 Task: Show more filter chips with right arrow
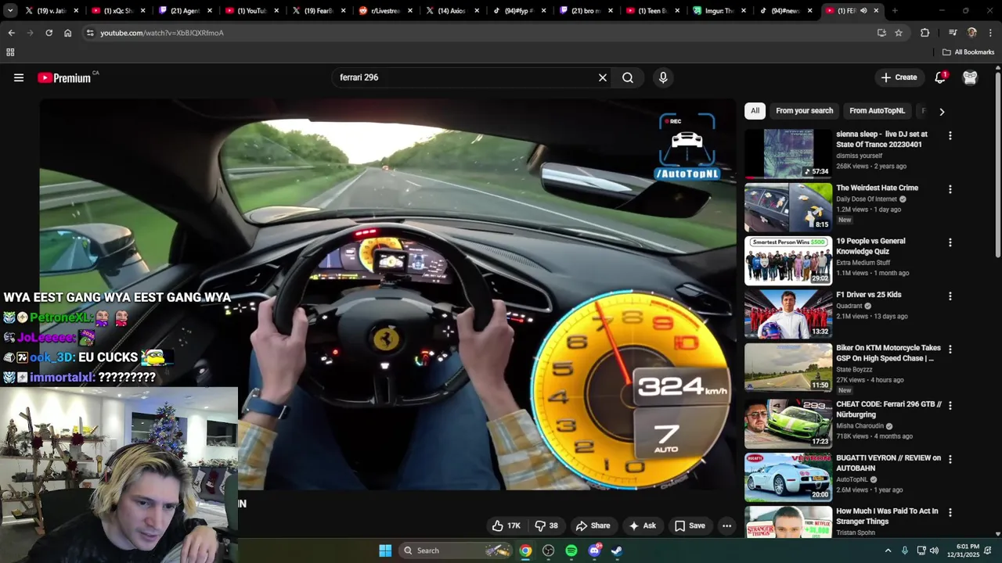[x=942, y=112]
